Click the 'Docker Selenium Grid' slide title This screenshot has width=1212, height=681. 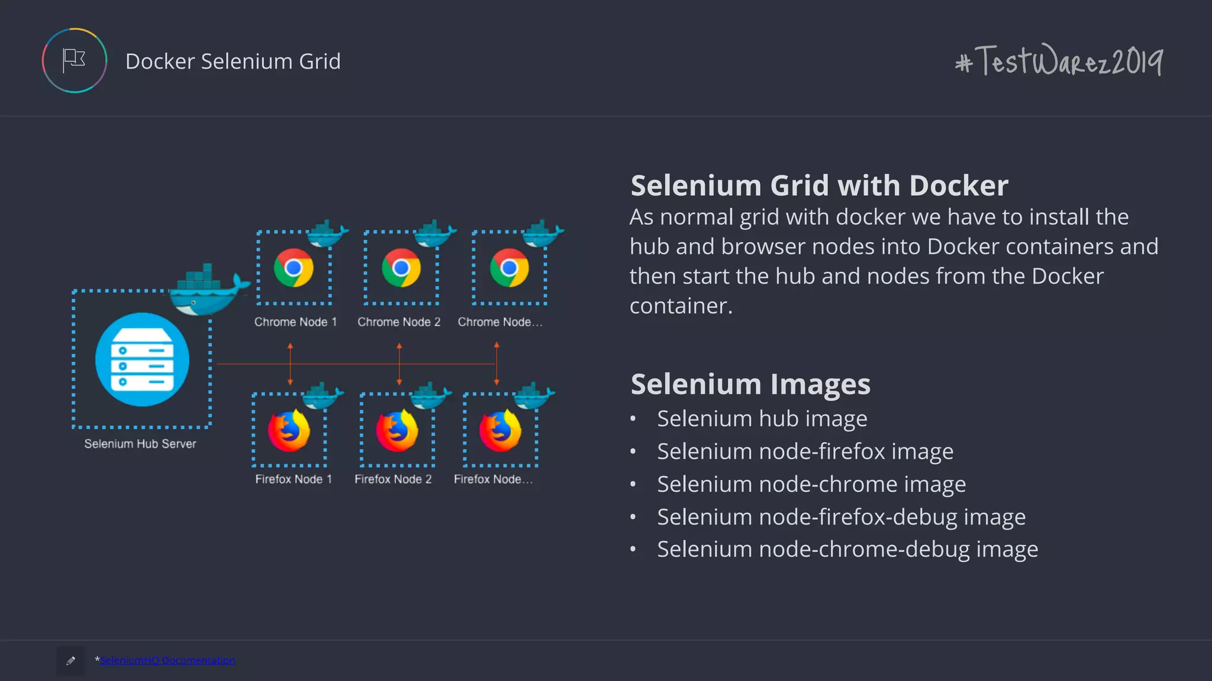click(x=233, y=61)
